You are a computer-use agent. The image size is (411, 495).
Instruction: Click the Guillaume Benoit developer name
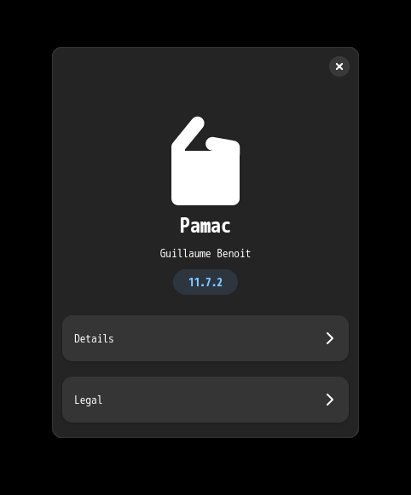pyautogui.click(x=205, y=254)
